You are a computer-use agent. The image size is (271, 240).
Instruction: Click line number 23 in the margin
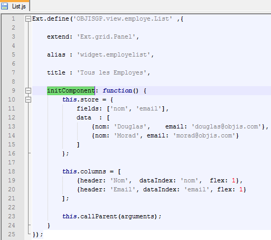[12, 216]
